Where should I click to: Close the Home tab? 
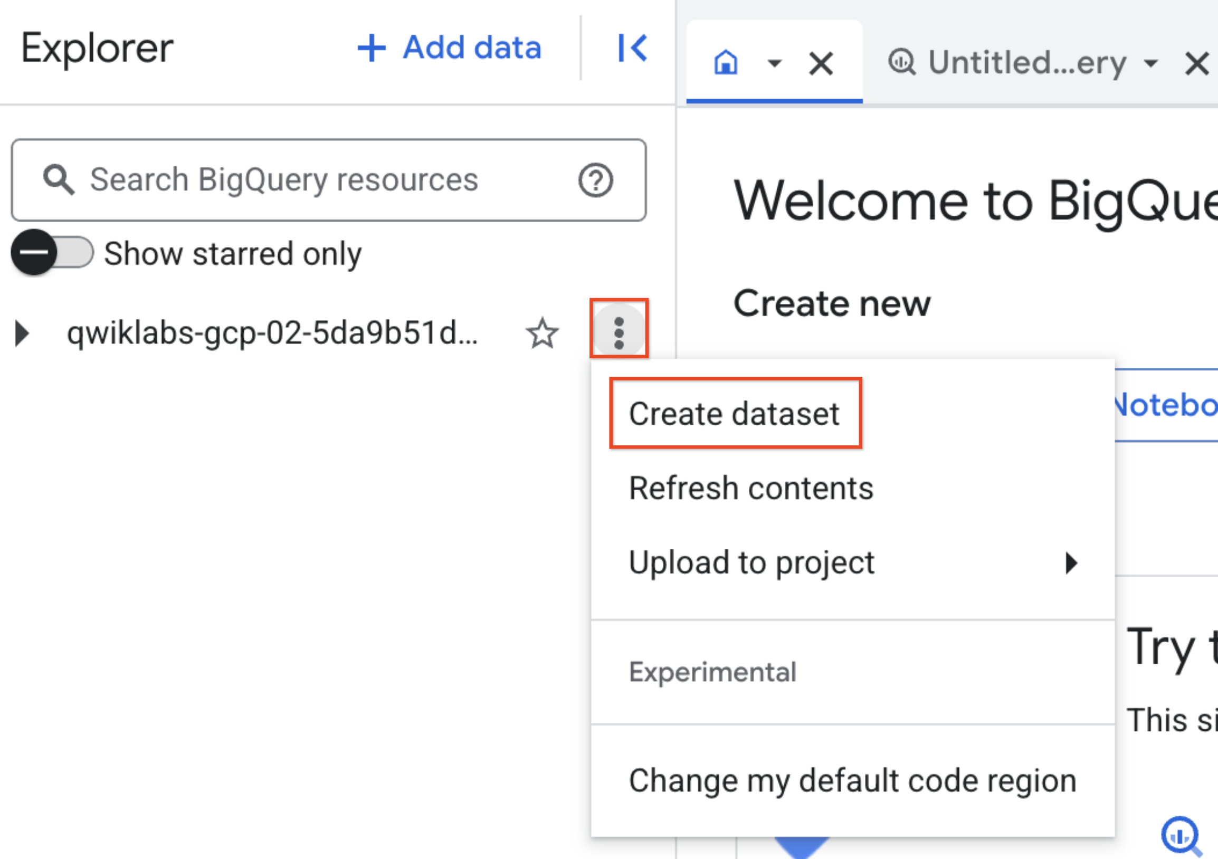tap(821, 64)
